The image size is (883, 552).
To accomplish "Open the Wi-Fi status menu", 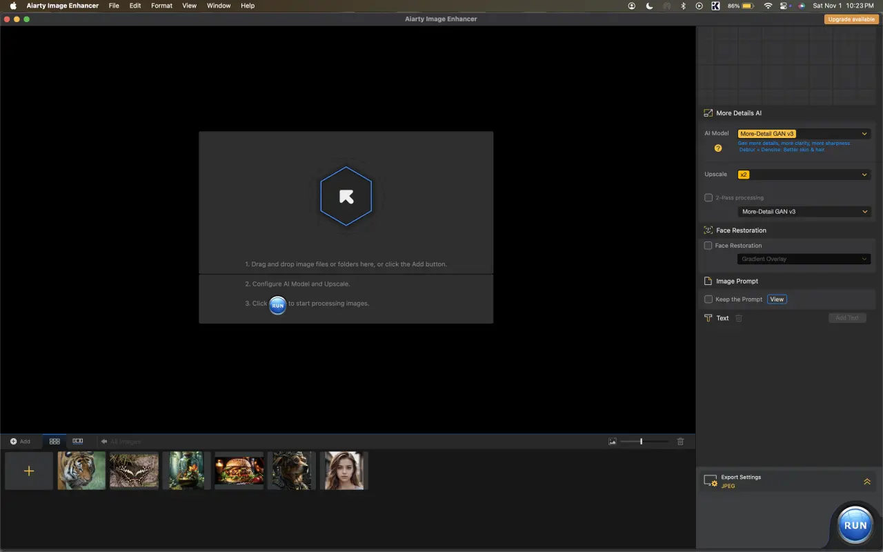I will 768,6.
